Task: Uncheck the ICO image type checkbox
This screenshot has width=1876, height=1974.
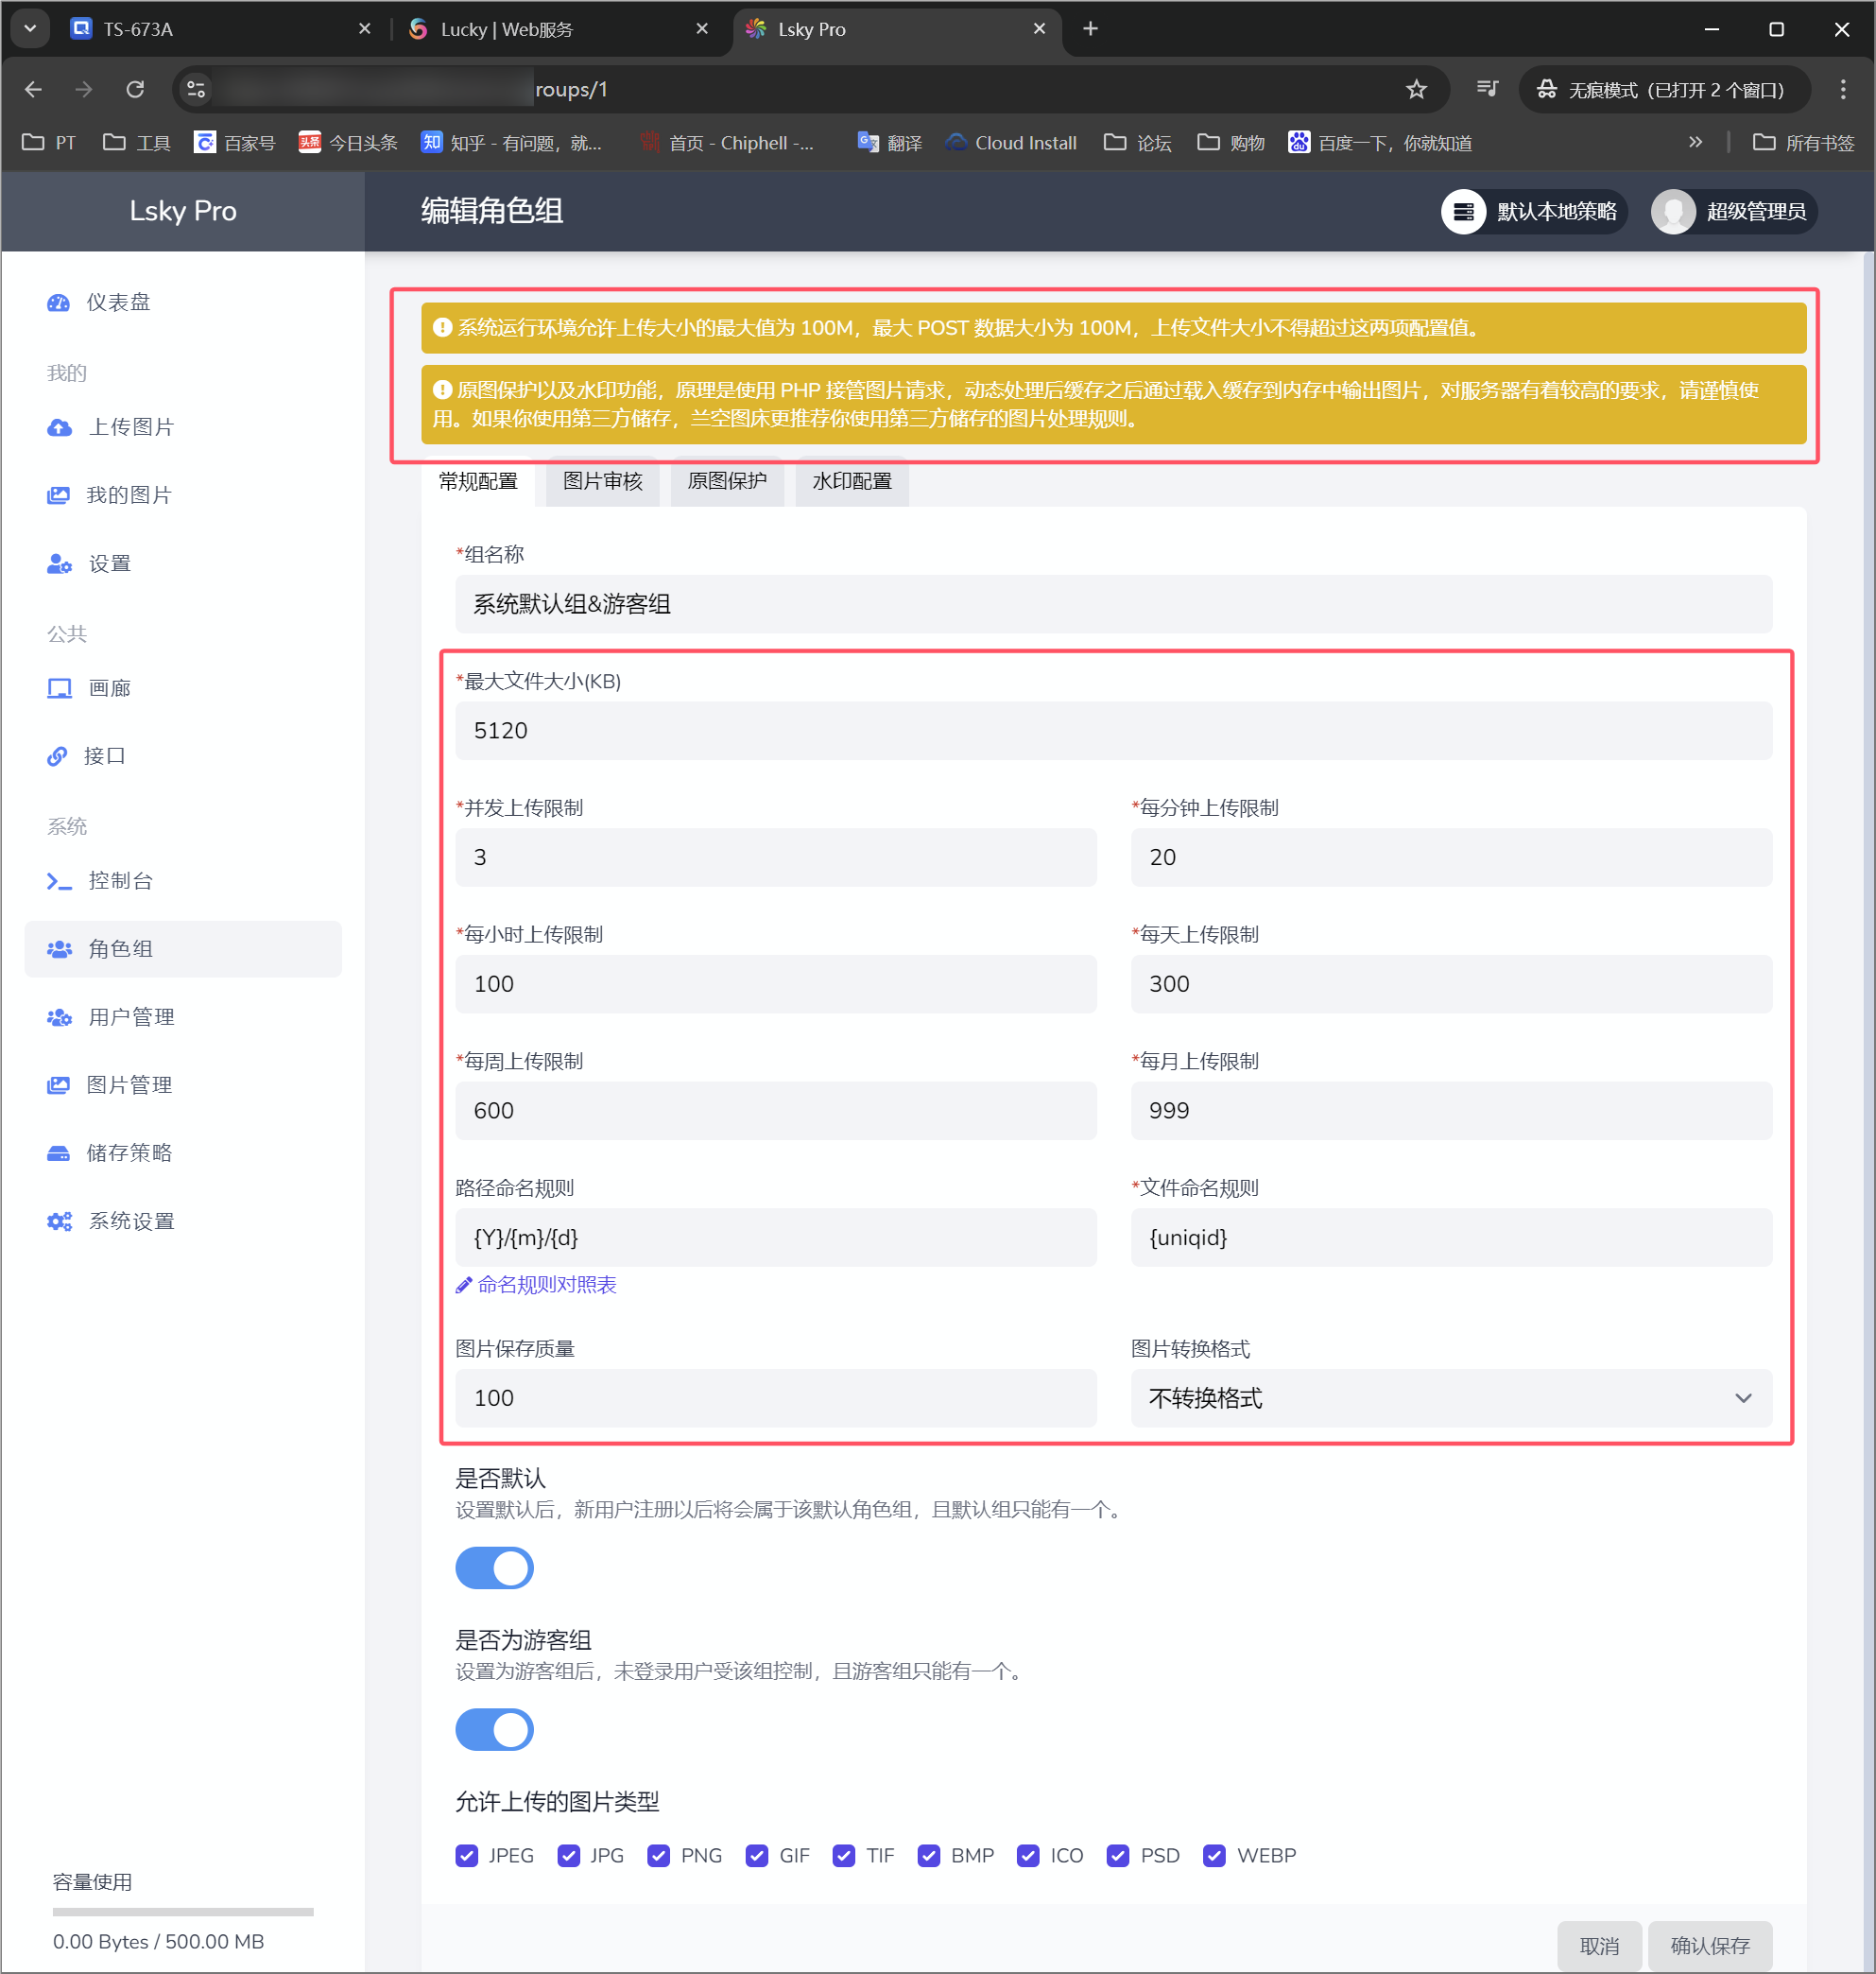Action: tap(1028, 1856)
